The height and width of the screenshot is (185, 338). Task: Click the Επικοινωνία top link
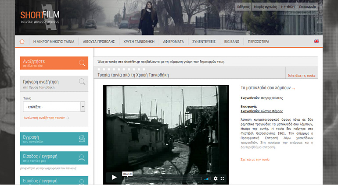point(307,7)
